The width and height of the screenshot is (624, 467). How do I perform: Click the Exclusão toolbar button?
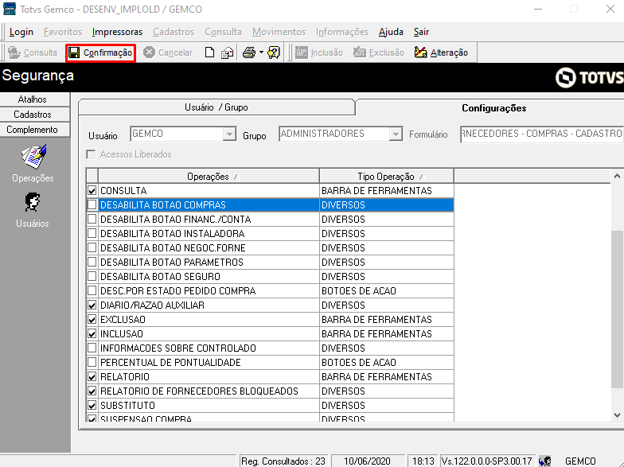coord(379,53)
